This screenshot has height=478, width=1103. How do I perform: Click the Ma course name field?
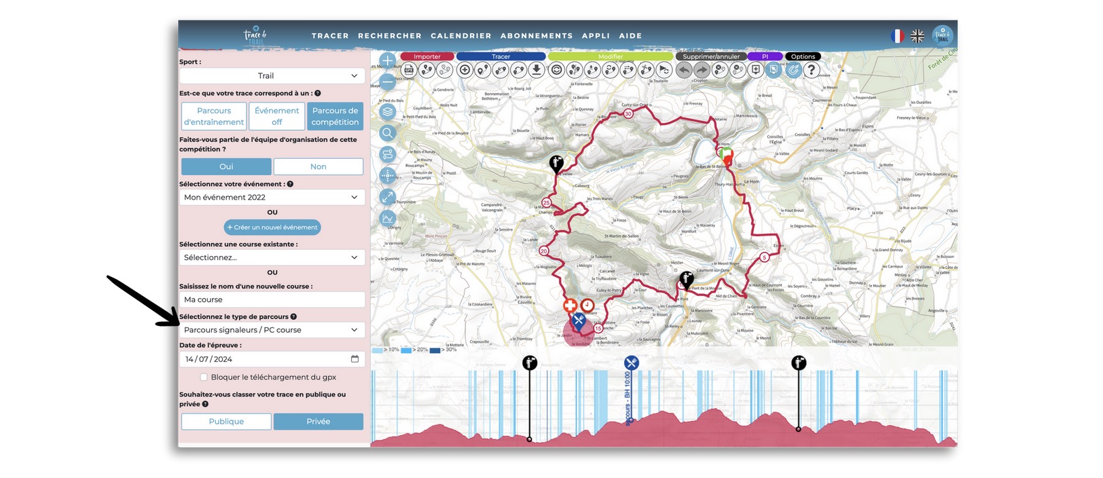272,300
